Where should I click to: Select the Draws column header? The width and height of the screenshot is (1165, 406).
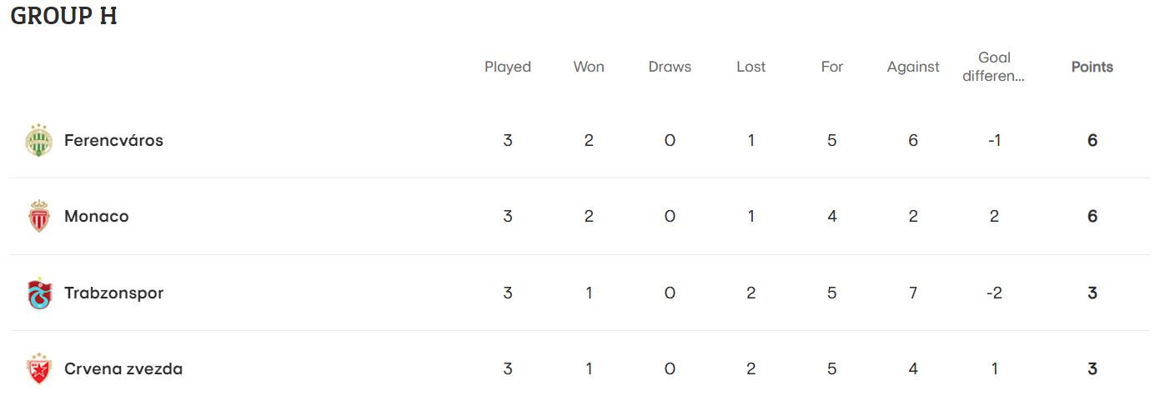[670, 67]
